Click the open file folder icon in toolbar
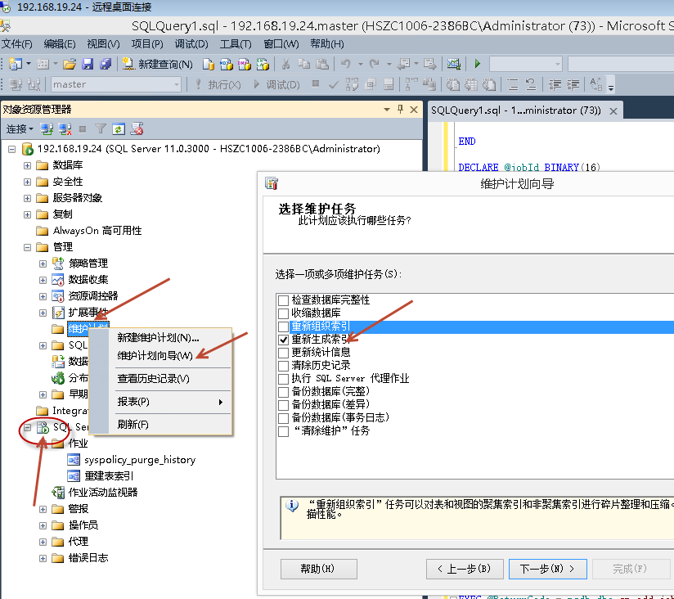The width and height of the screenshot is (674, 599). pos(70,64)
